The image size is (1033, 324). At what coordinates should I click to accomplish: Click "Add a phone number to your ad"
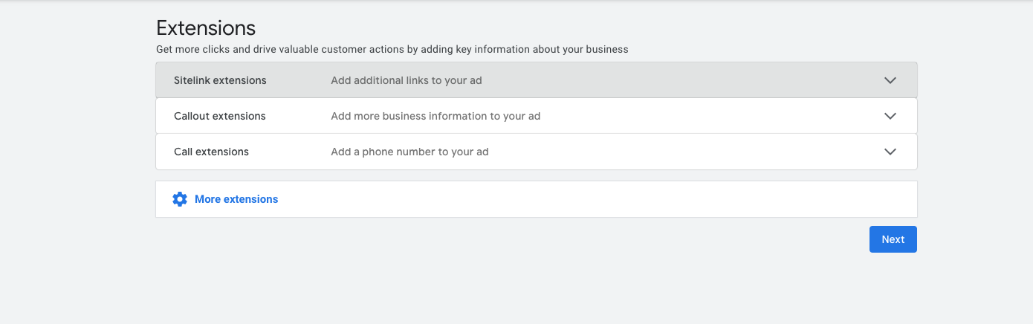[x=409, y=152]
